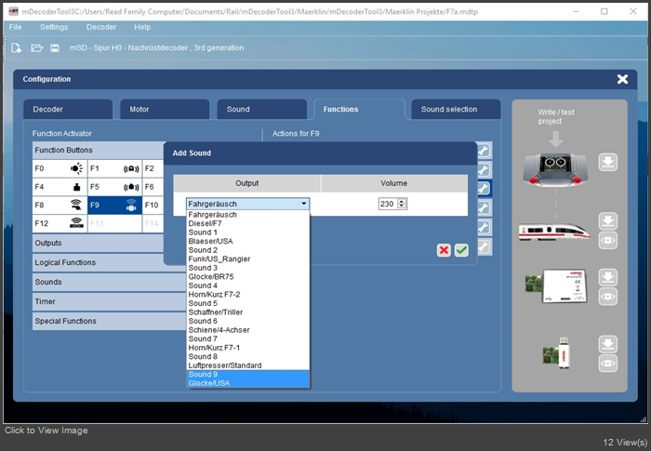Choose Sound 3 from the list
The image size is (651, 451).
tap(248, 268)
